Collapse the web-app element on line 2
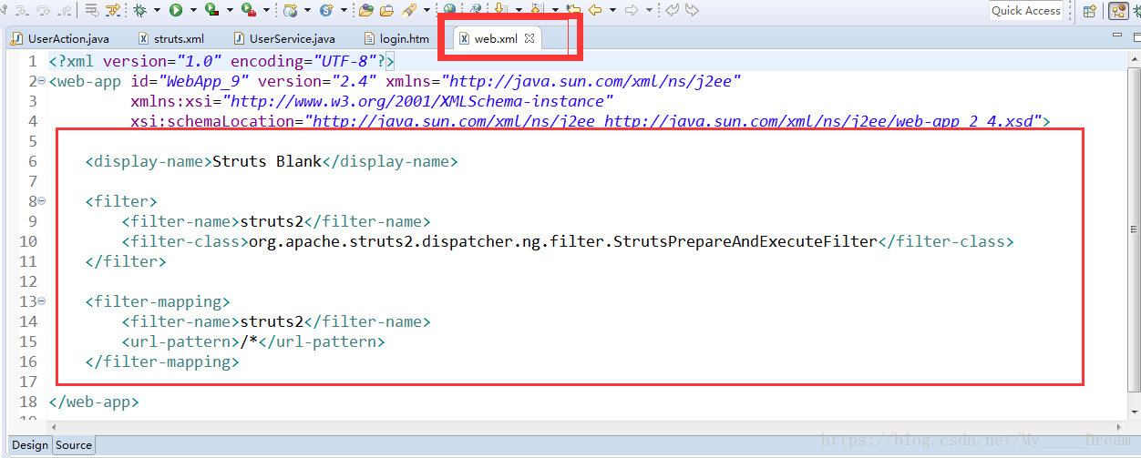The width and height of the screenshot is (1141, 458). (42, 82)
